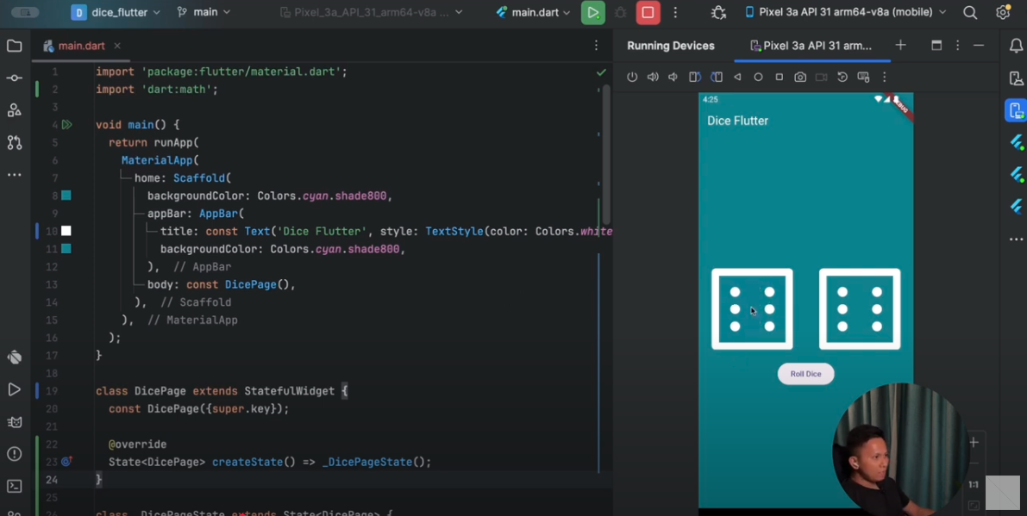Start emulator screen recording
Screen dimensions: 1027x516
coord(821,78)
